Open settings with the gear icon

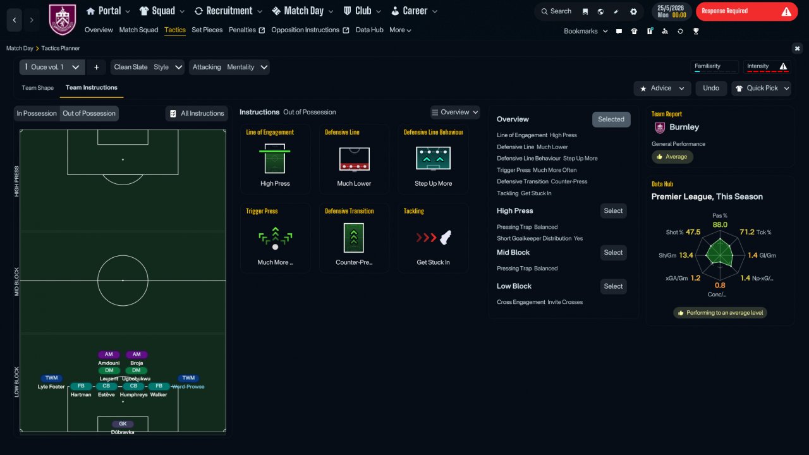pos(633,11)
